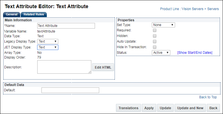Click the Data Type value Text
This screenshot has height=114, width=223.
coord(40,36)
